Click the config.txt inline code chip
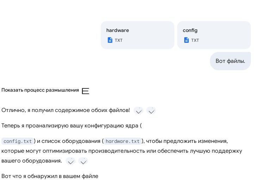Screen dimensions: 266x185 [x=18, y=141]
